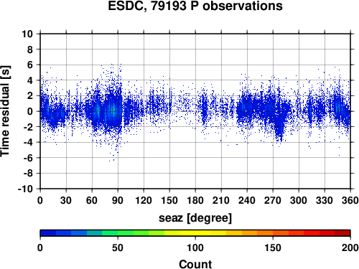359x269 pixels.
Task: Click y-axis tick label 10
Action: pyautogui.click(x=27, y=34)
